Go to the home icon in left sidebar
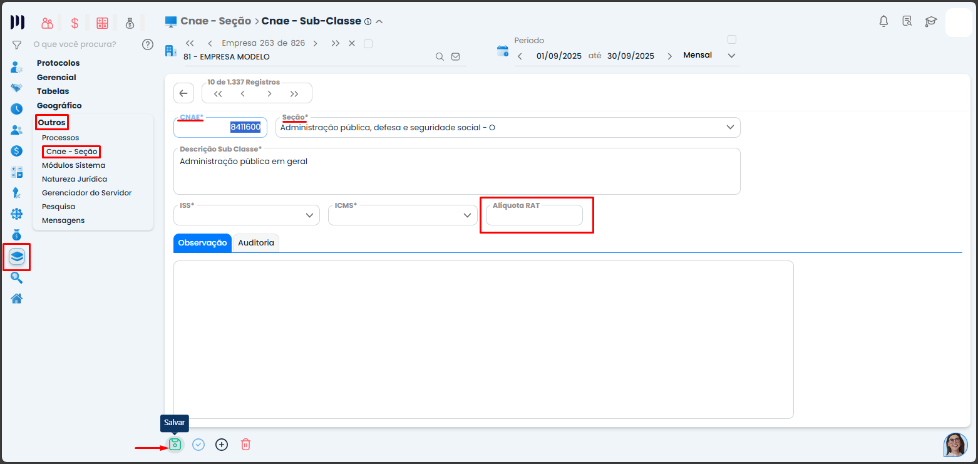Screen dimensions: 978x464 click(x=17, y=299)
